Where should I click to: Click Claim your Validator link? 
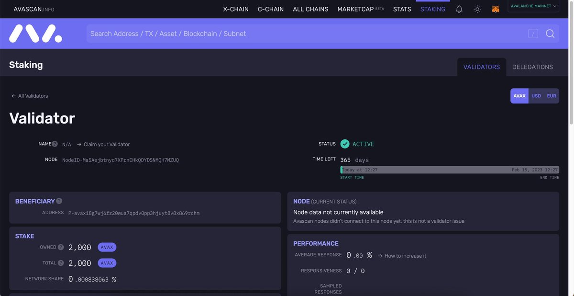coord(103,144)
